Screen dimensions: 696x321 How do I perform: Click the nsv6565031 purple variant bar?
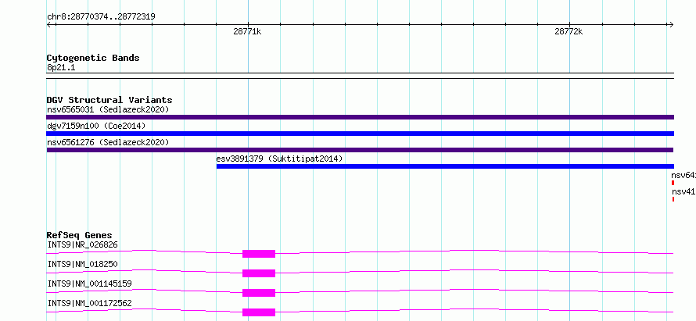360,117
